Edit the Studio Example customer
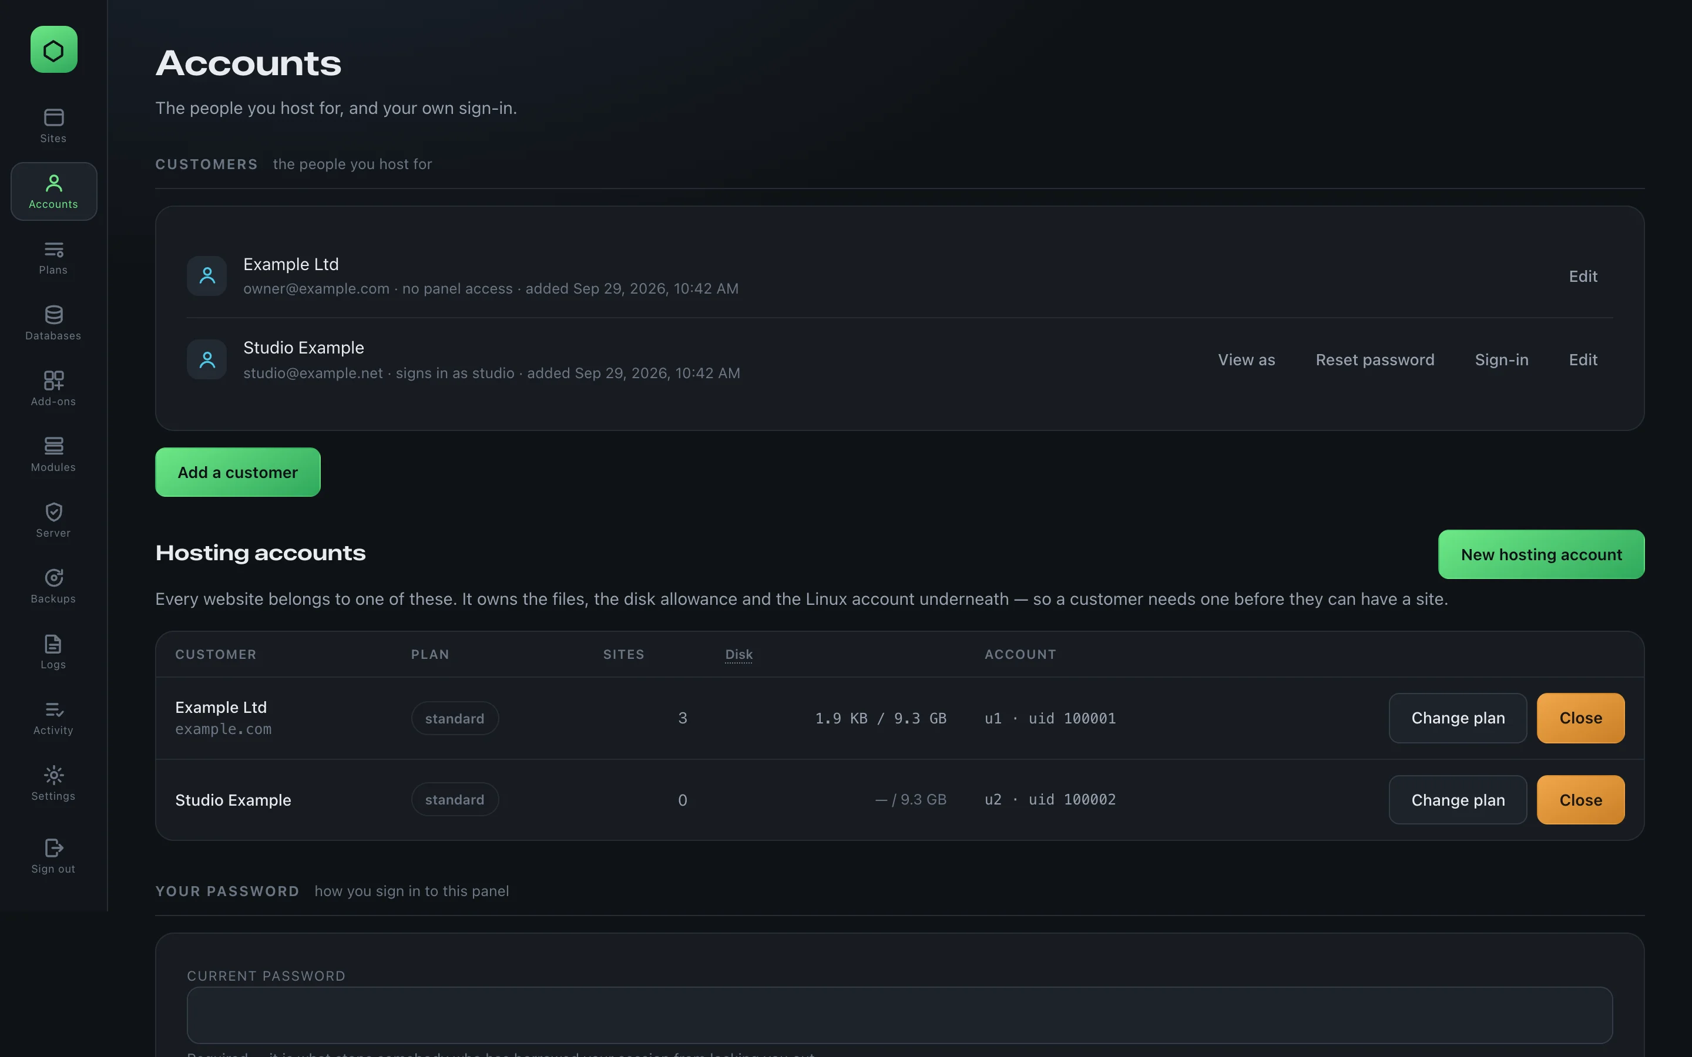The image size is (1692, 1057). pyautogui.click(x=1583, y=359)
